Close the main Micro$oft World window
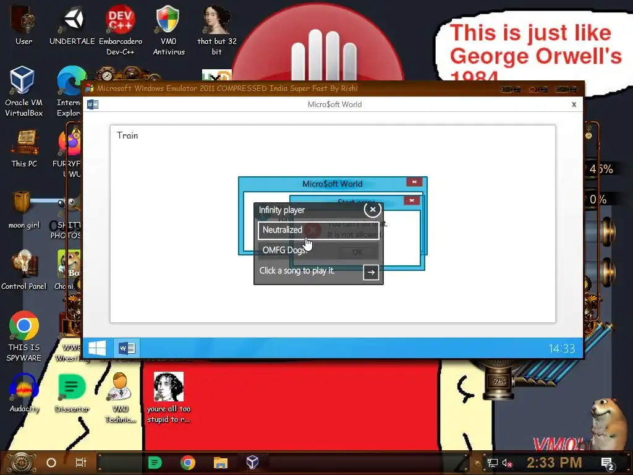 click(x=574, y=105)
